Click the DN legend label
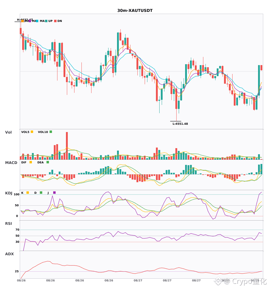 pos(60,21)
